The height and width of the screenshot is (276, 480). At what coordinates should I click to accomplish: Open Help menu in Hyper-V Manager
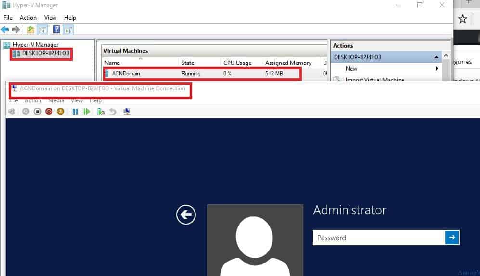(x=70, y=18)
